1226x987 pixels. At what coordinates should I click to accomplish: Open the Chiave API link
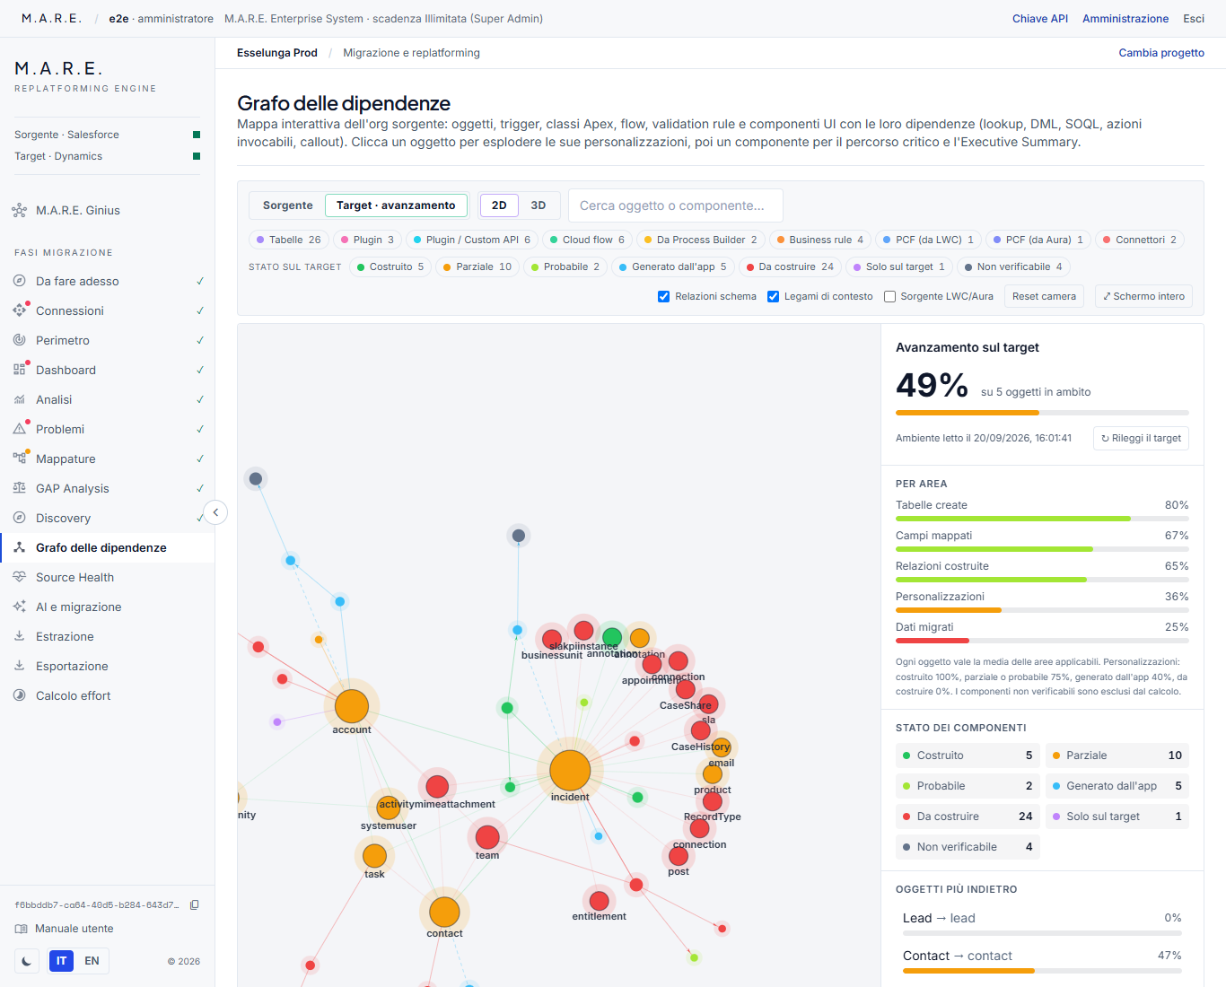pos(1040,19)
